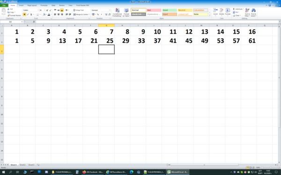This screenshot has height=175, width=281.
Task: Delete cells using the Delete button
Action: tap(222, 12)
